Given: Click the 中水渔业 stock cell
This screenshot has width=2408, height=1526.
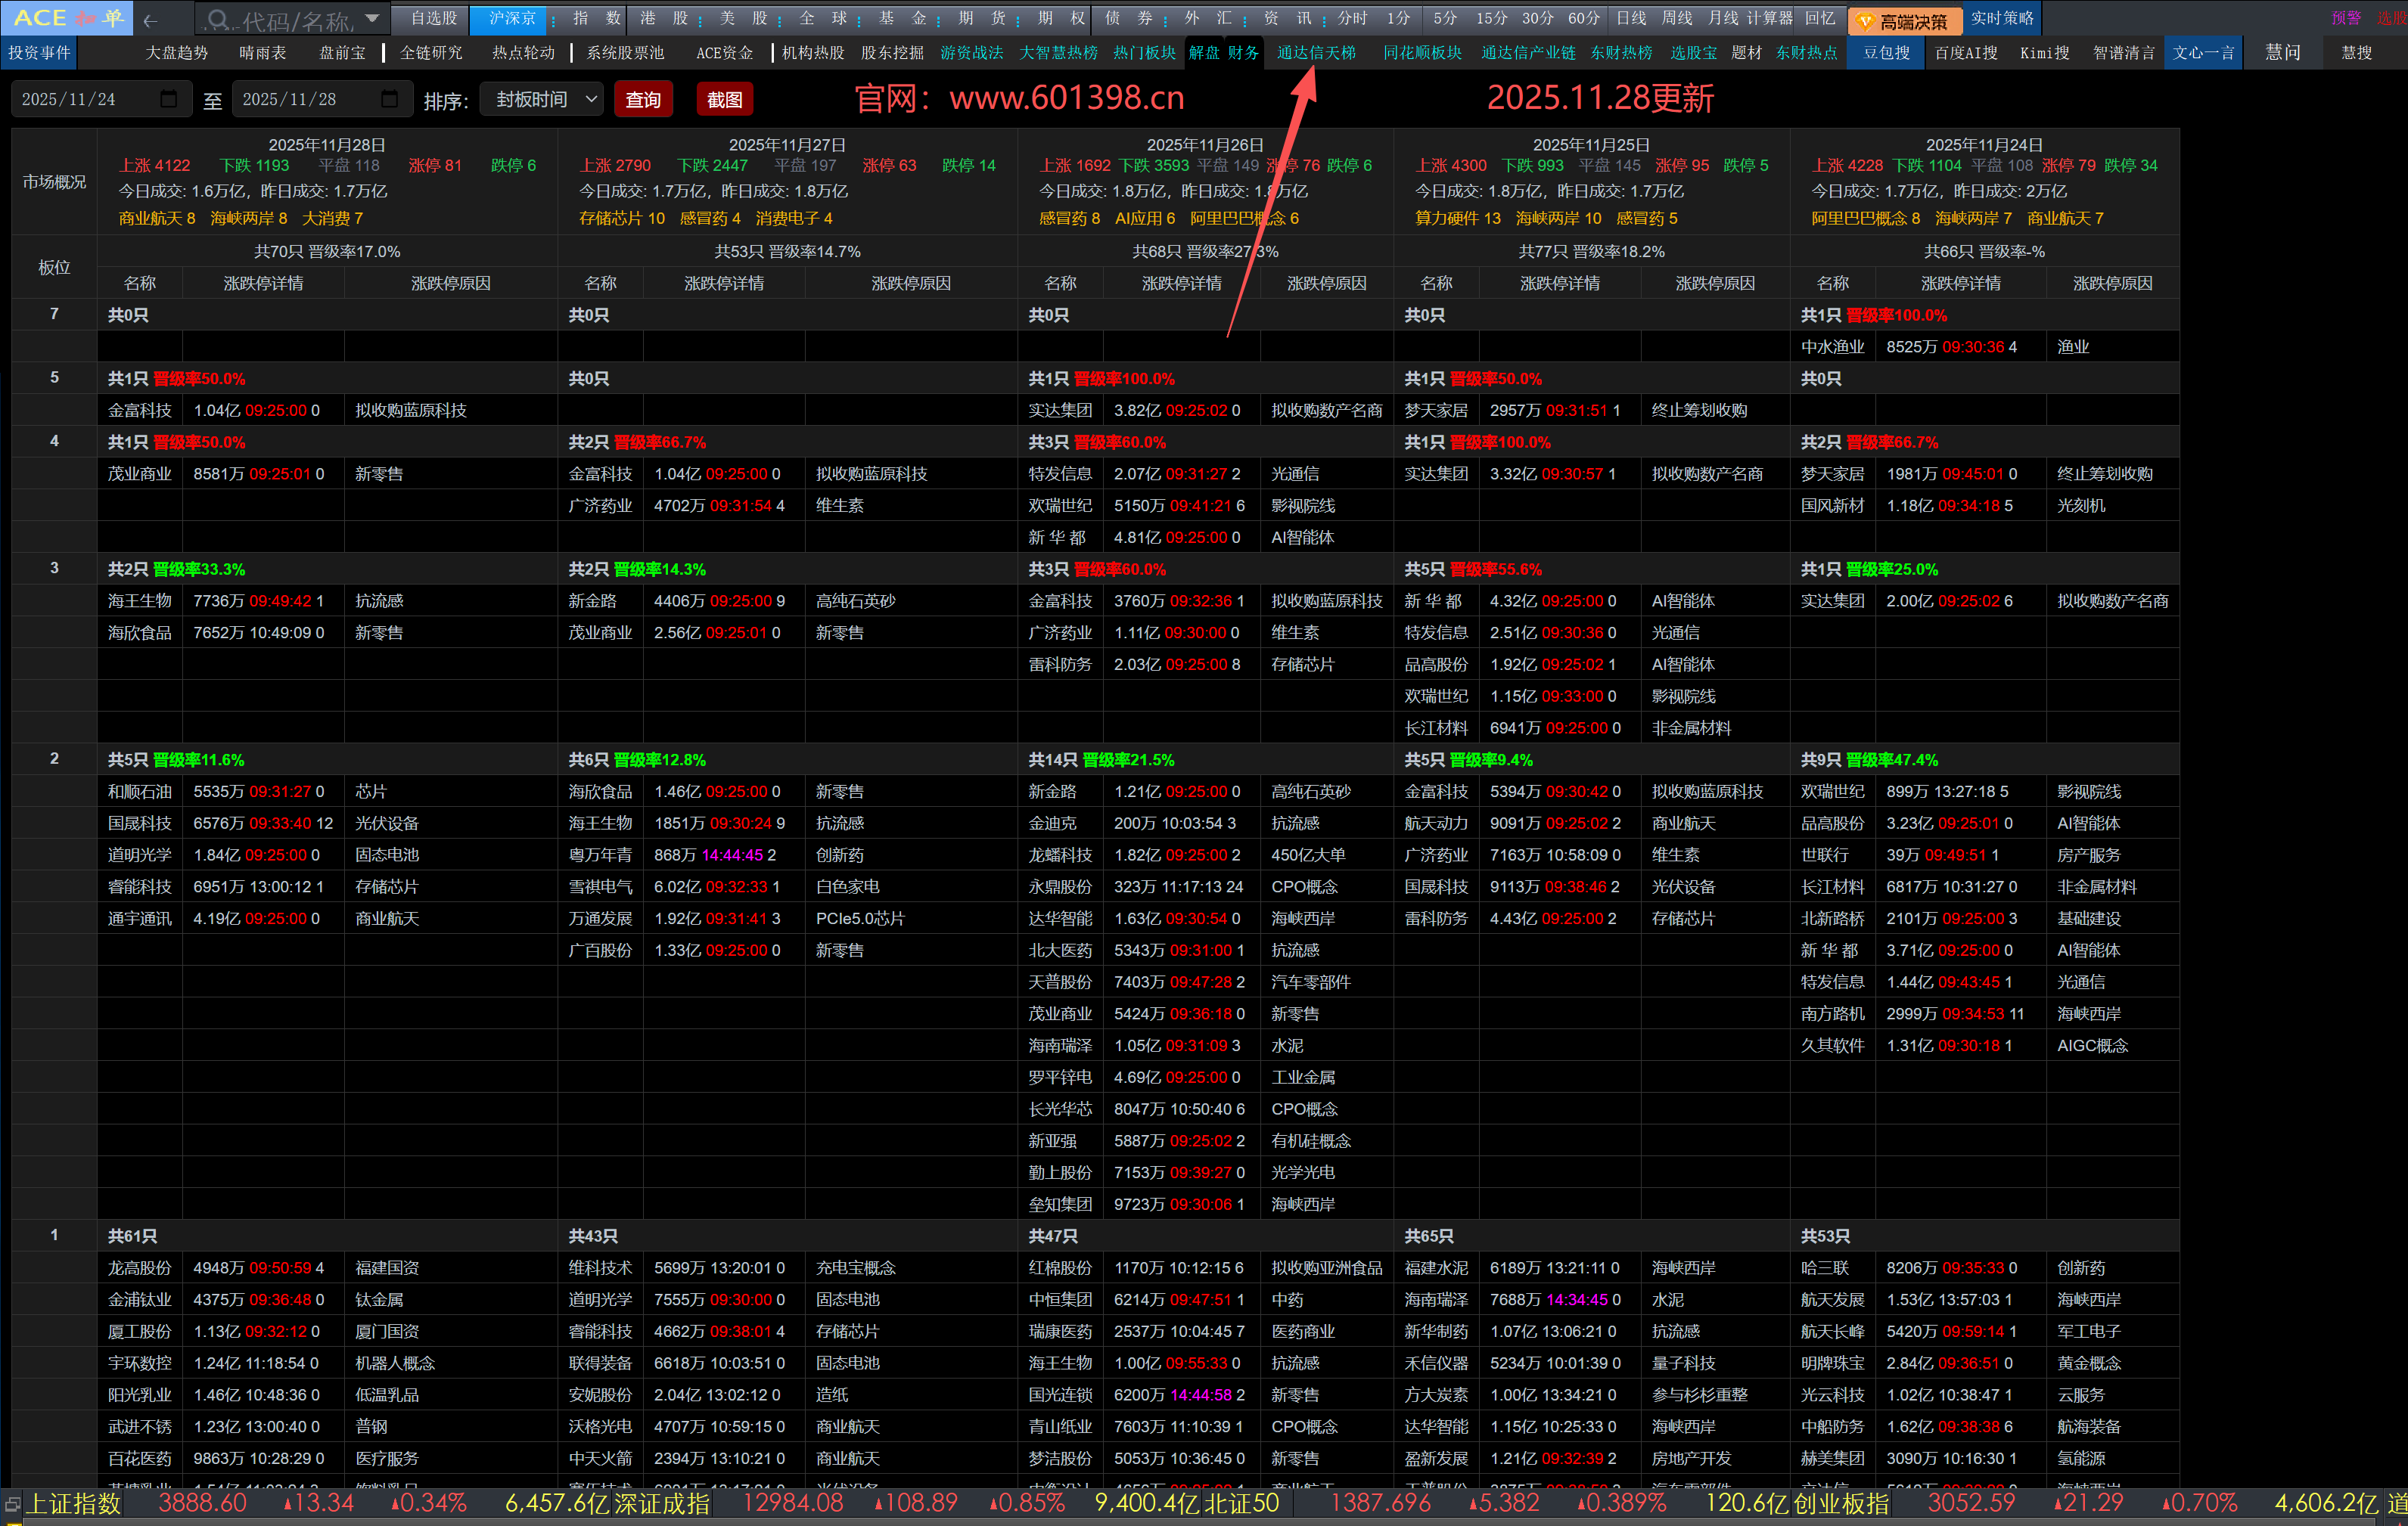Looking at the screenshot, I should pos(1832,347).
